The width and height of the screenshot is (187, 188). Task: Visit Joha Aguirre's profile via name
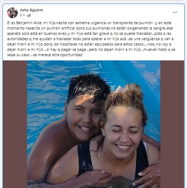click(x=31, y=10)
